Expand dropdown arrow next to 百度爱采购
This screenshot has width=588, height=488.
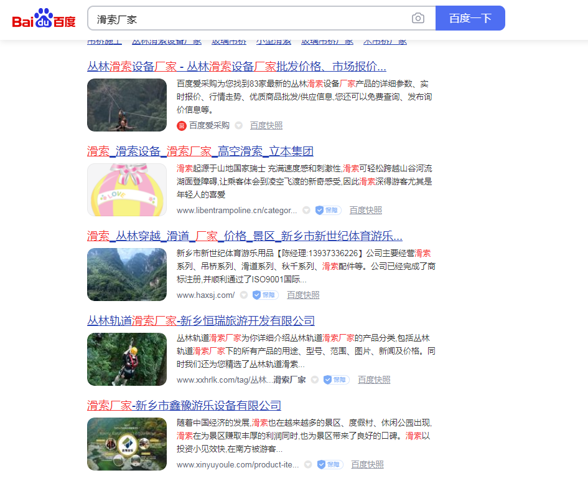coord(238,125)
